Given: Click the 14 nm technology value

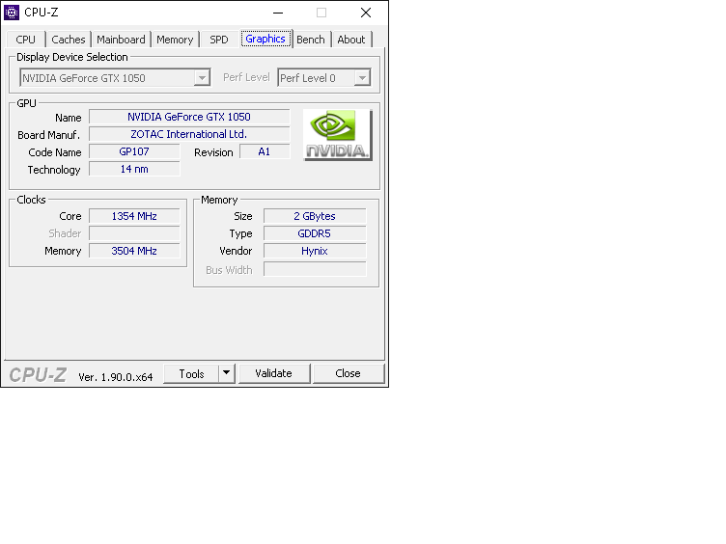Looking at the screenshot, I should pyautogui.click(x=134, y=169).
